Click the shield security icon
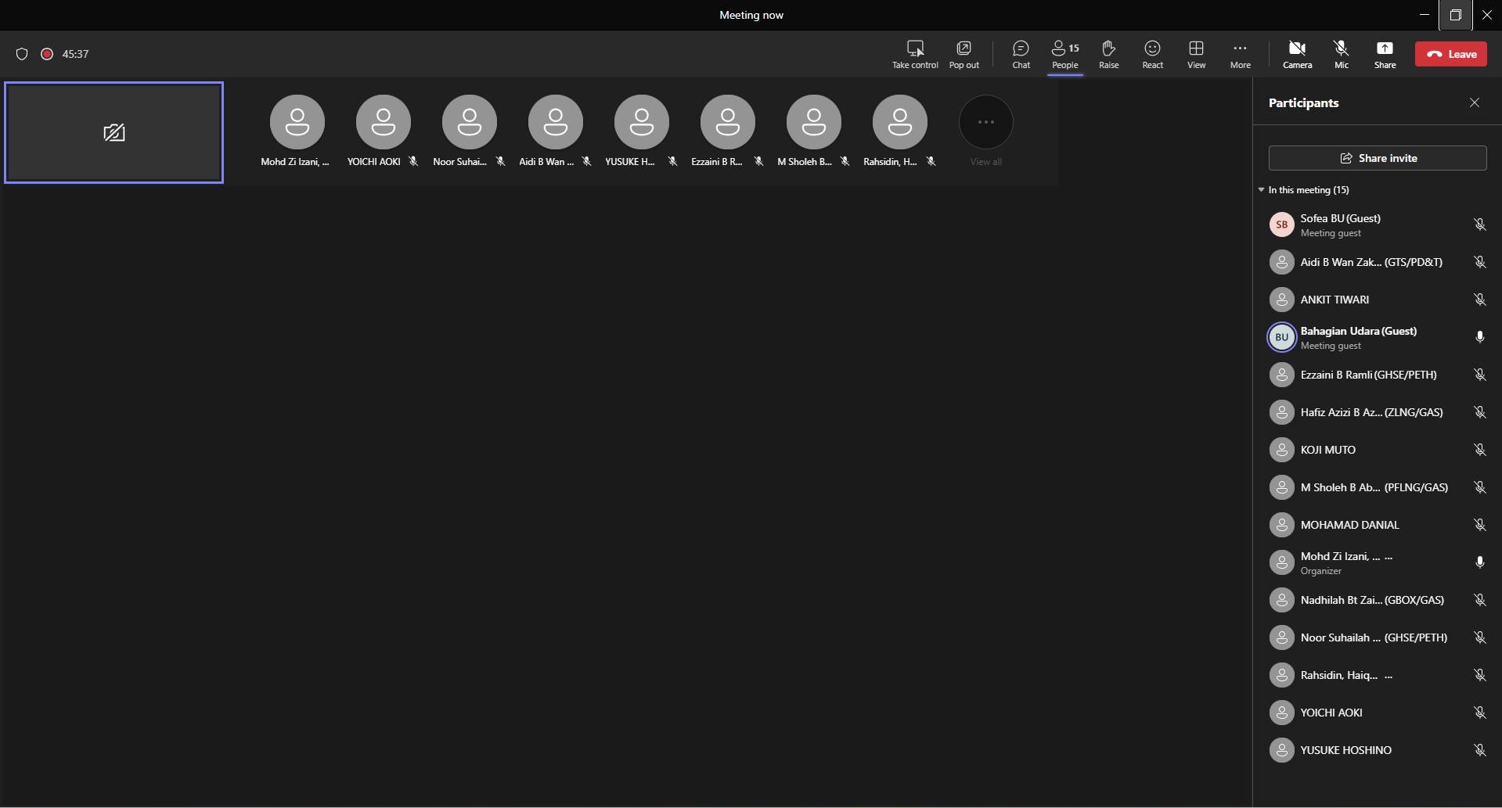Viewport: 1502px width, 808px height. point(22,54)
